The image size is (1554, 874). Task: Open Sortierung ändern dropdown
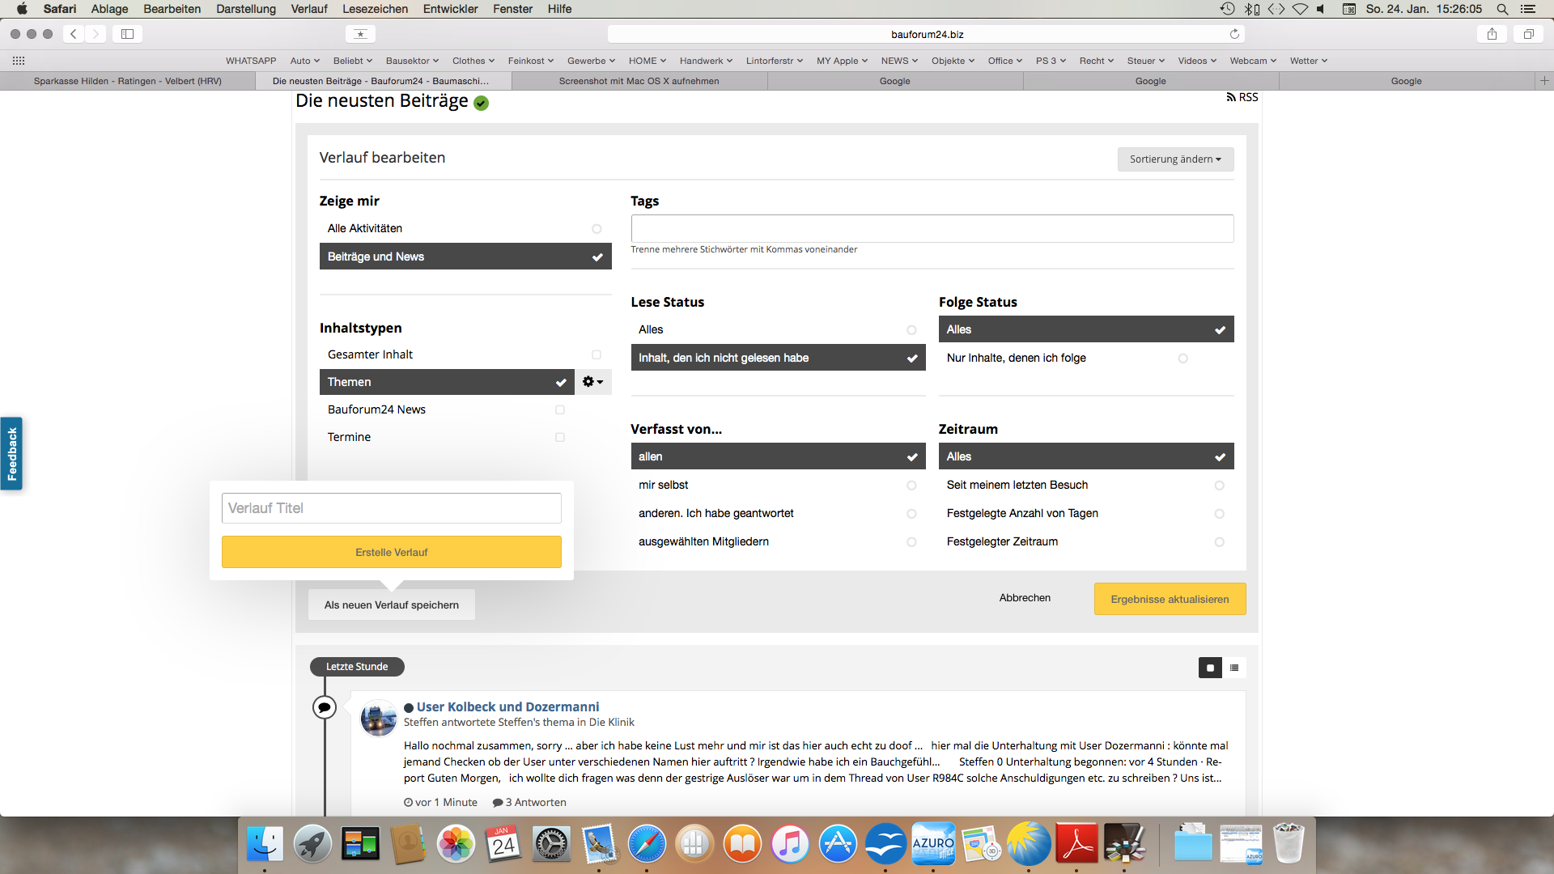[1175, 159]
